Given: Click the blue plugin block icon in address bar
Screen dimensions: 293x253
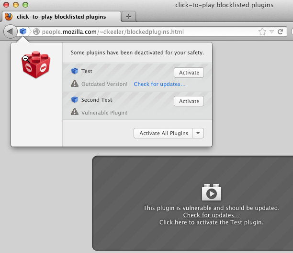Looking at the screenshot, I should coord(23,32).
